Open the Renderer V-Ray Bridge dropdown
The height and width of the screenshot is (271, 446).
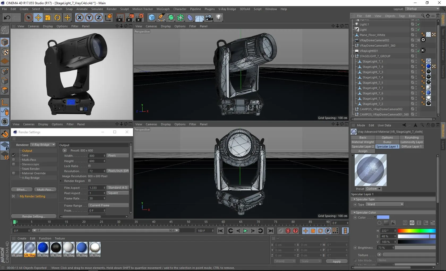(43, 145)
